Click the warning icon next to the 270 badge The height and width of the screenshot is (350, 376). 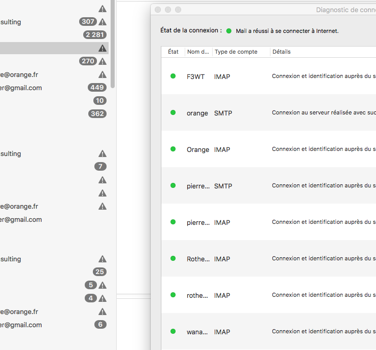102,61
